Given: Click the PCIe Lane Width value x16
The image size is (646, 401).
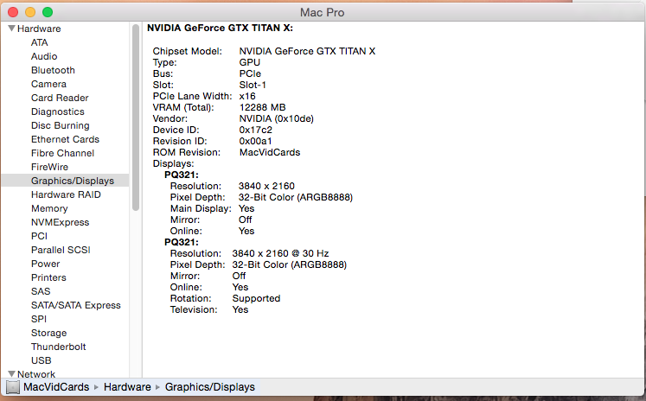Looking at the screenshot, I should point(247,96).
